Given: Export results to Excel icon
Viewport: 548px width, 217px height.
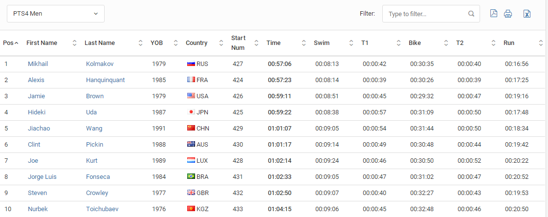Looking at the screenshot, I should coord(527,14).
